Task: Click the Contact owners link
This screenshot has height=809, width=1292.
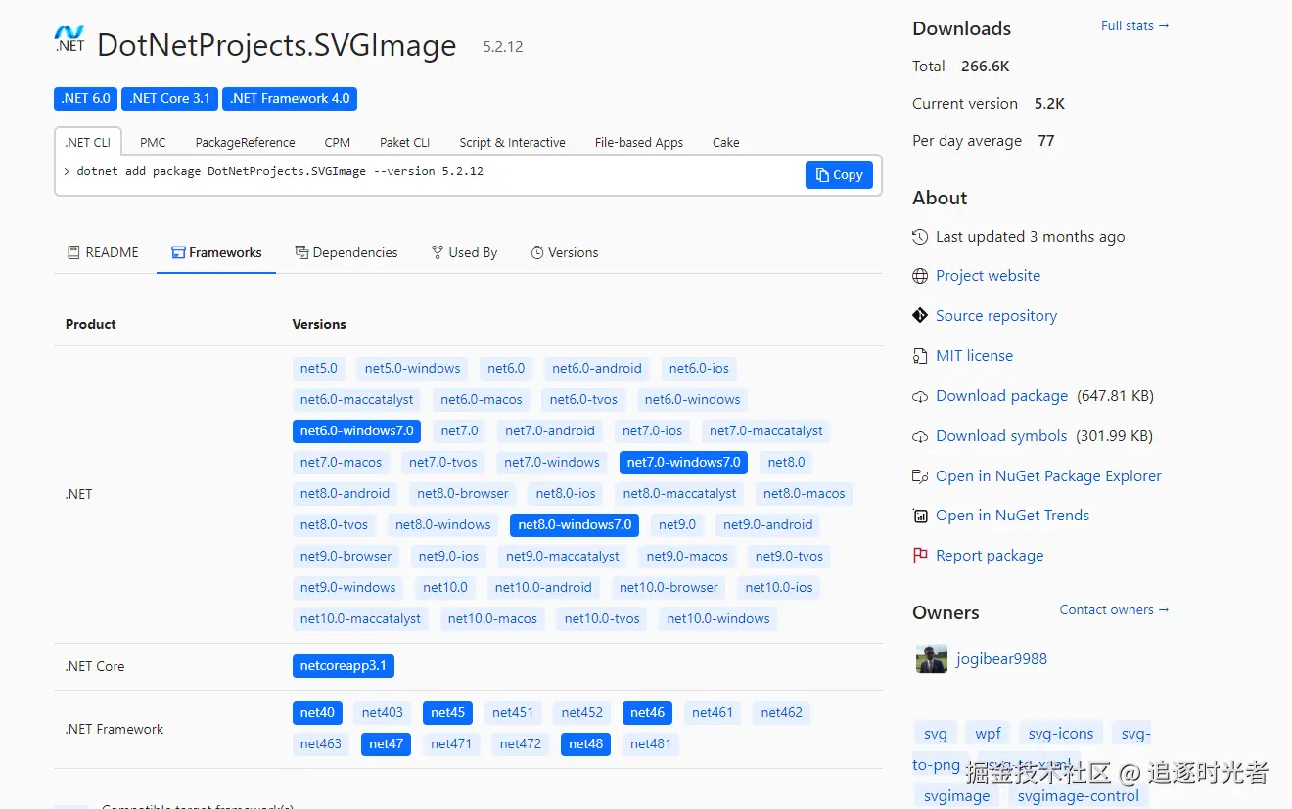Action: (x=1114, y=609)
